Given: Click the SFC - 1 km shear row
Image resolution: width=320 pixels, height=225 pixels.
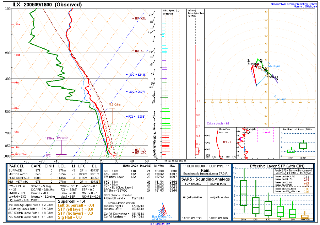Looking at the screenshot, I should click(x=140, y=171).
